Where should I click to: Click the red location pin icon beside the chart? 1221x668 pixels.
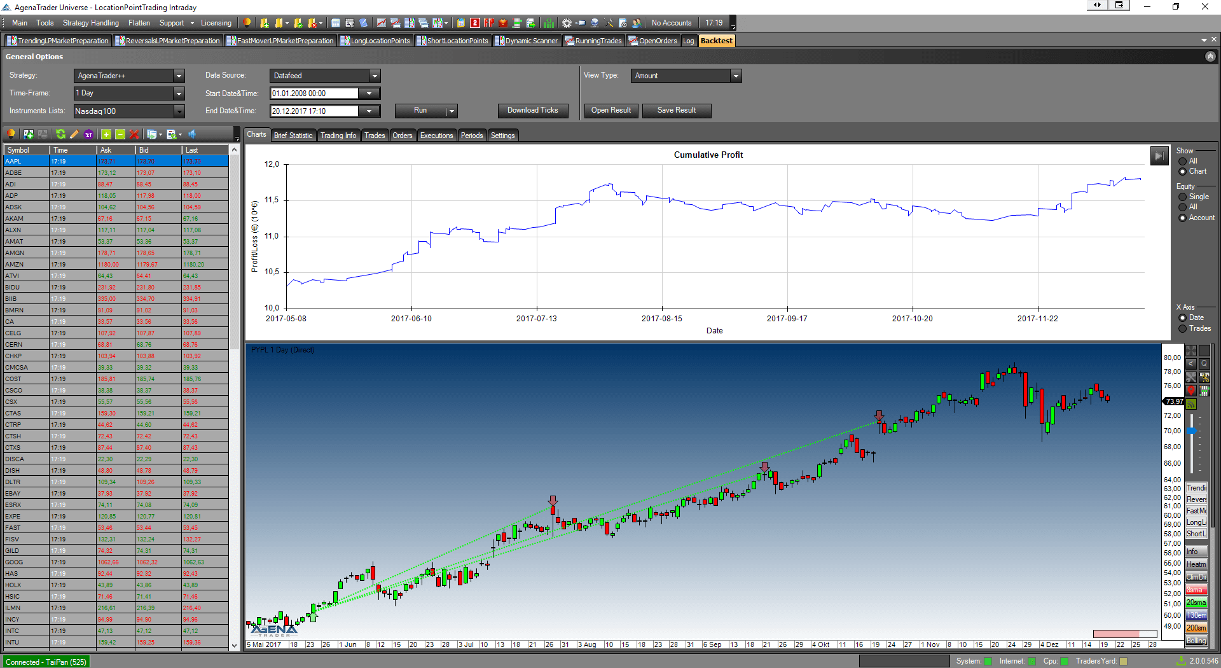click(1191, 391)
